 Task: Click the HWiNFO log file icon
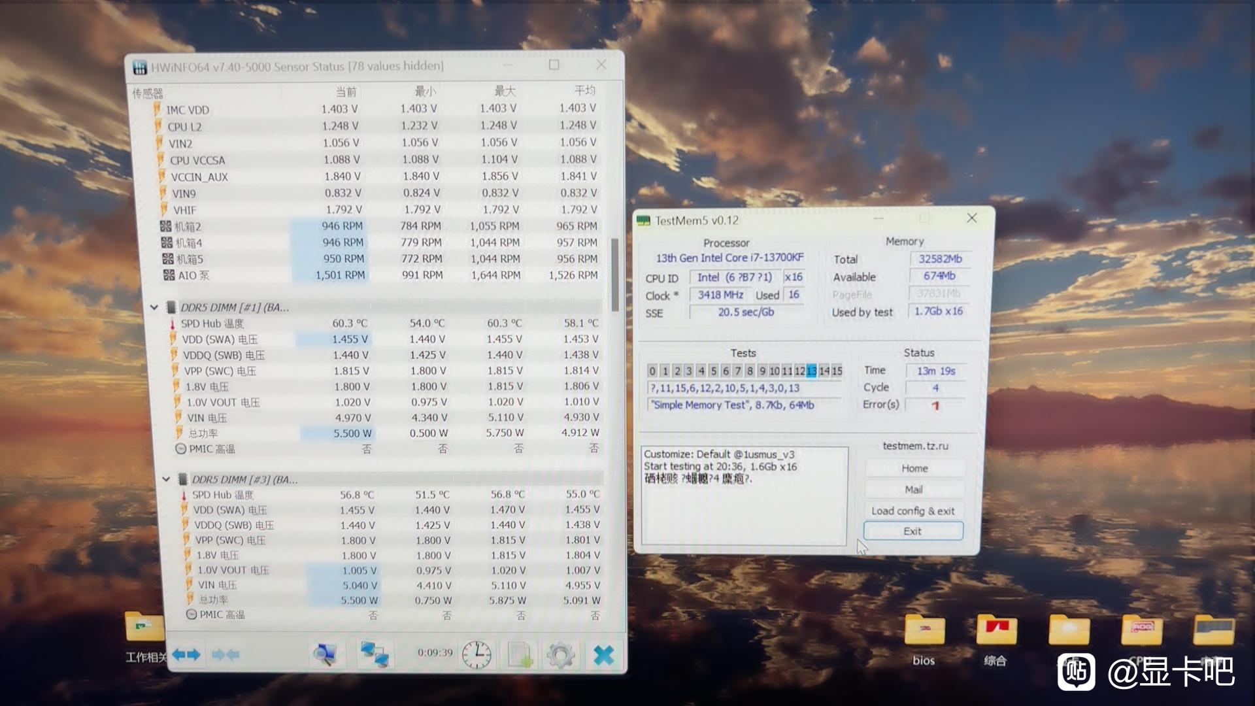click(520, 655)
